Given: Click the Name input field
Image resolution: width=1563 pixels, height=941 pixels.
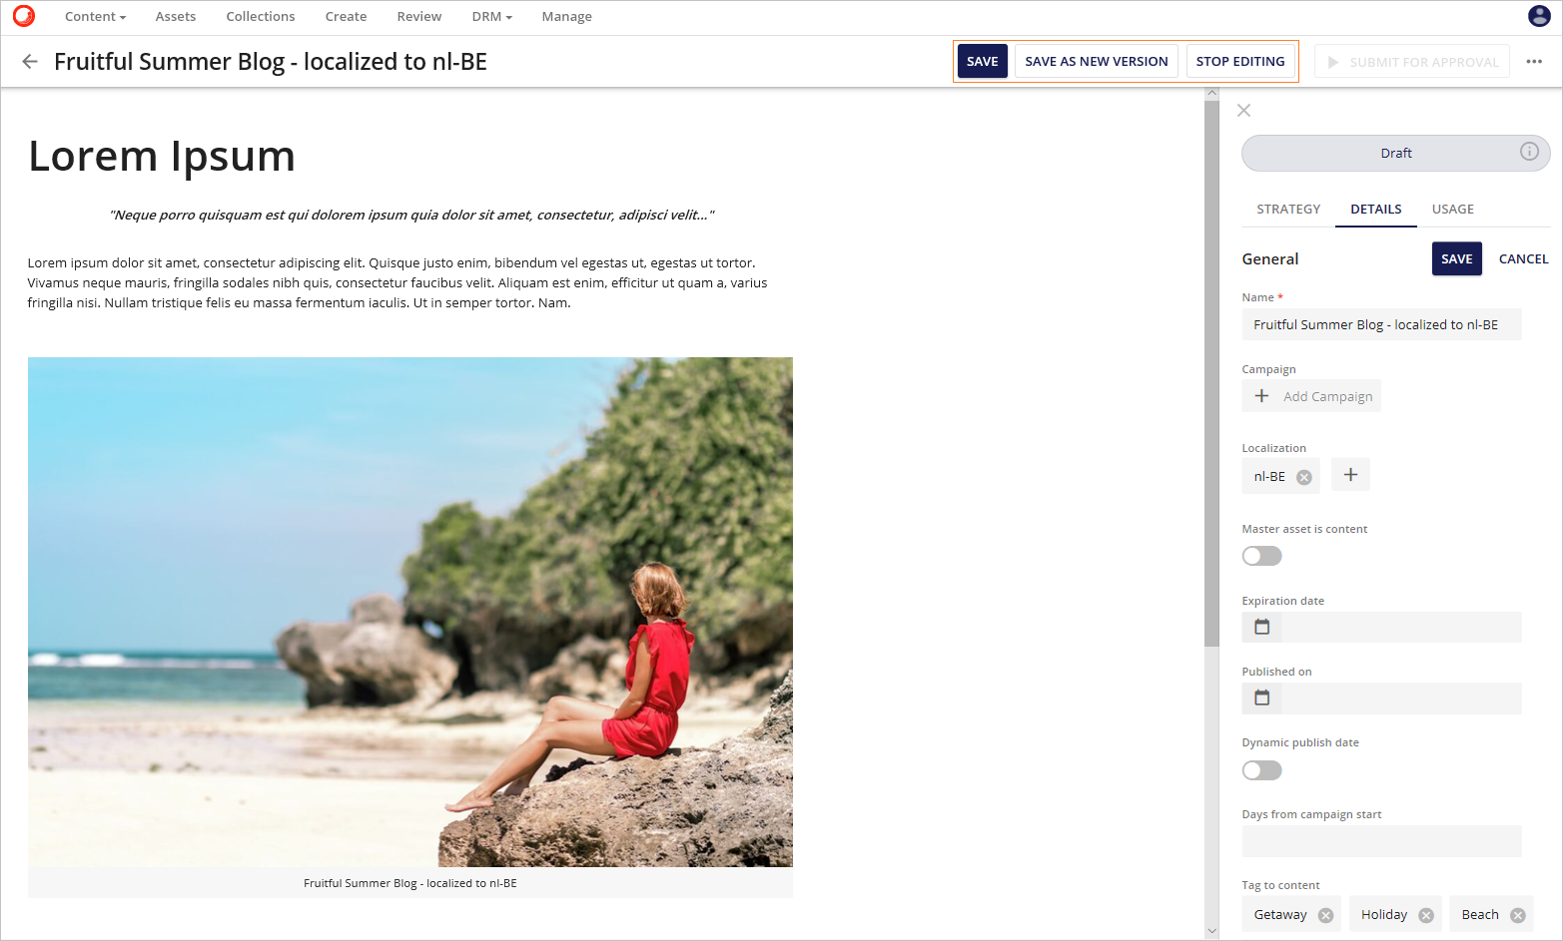Looking at the screenshot, I should 1381,324.
